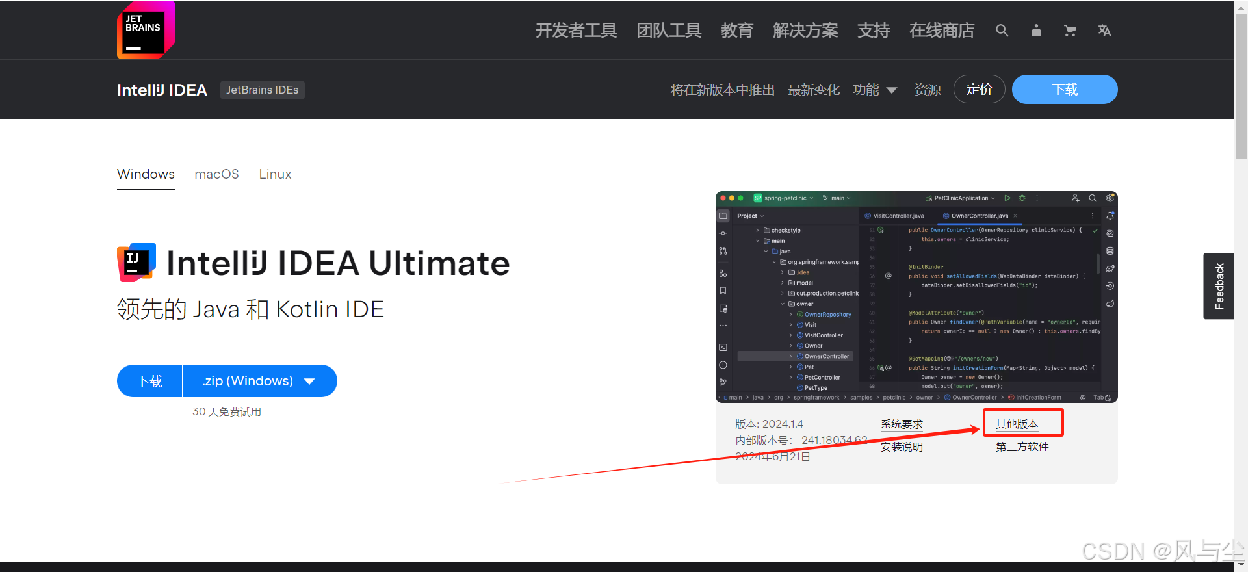Screen dimensions: 1248x572
Task: Click 下载 for IntelliJ IDEA Ultimate
Action: [x=149, y=381]
